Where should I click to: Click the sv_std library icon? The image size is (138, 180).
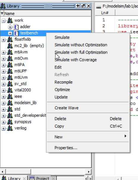click(x=10, y=84)
